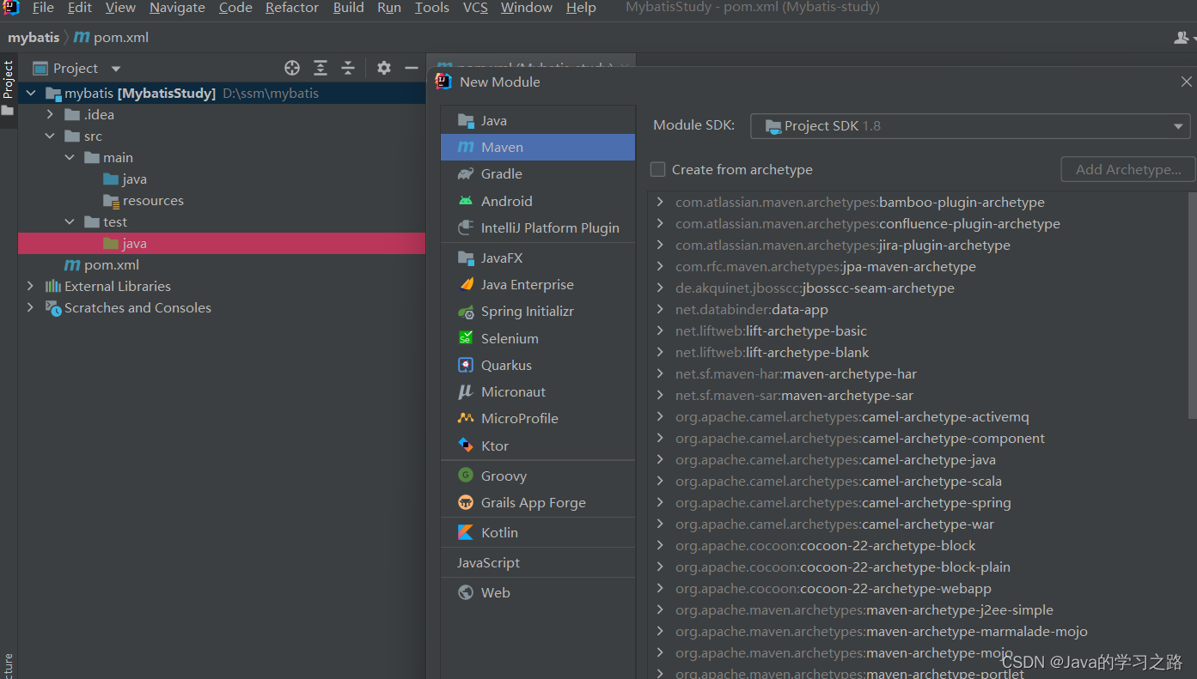Image resolution: width=1197 pixels, height=679 pixels.
Task: Click the mybatis breadcrumb
Action: click(x=34, y=37)
